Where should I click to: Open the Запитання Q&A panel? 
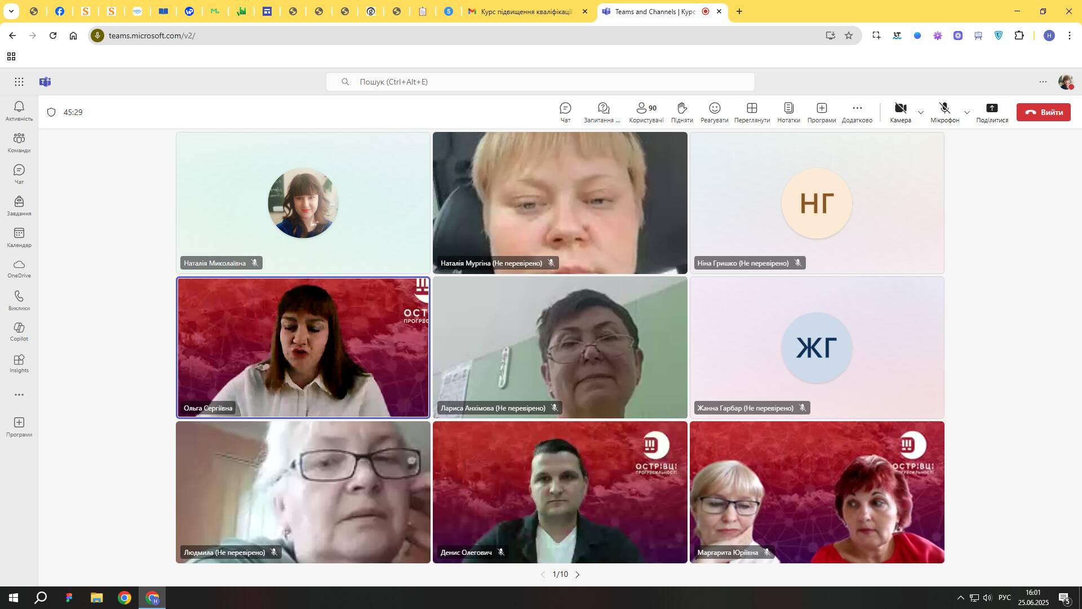602,112
